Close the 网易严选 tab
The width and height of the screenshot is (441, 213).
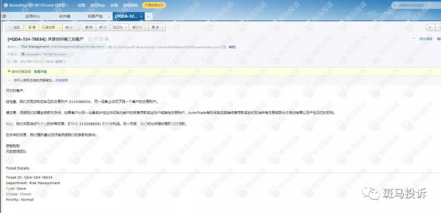109,17
